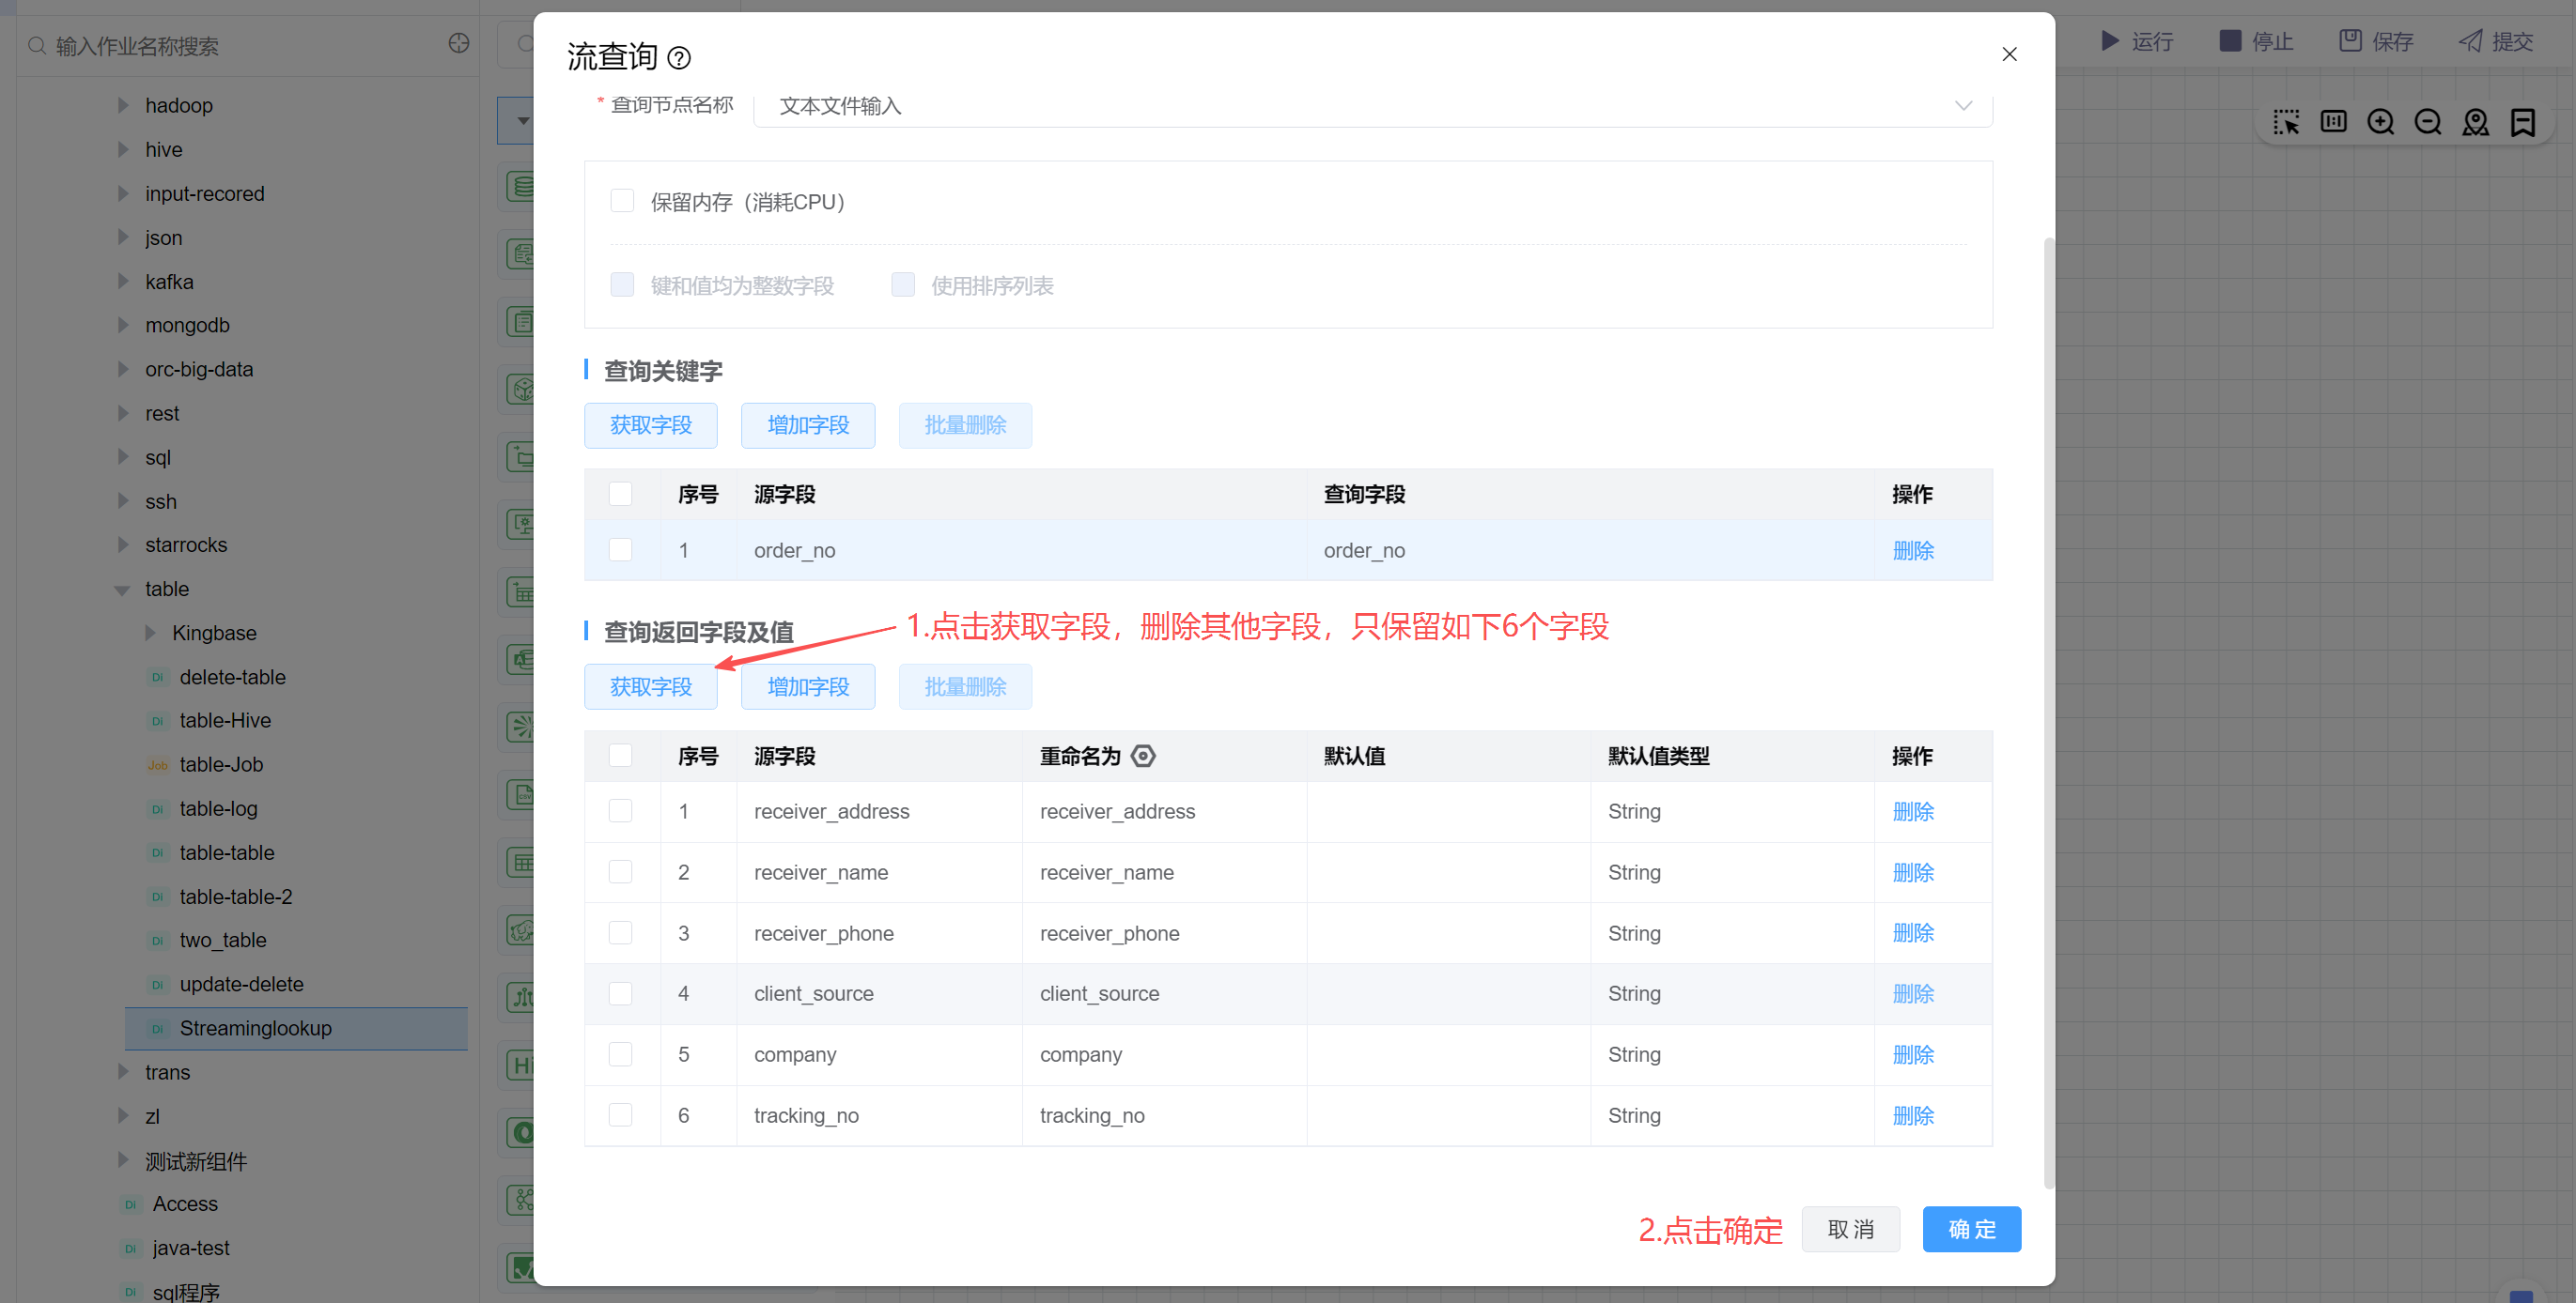Screen dimensions: 2576x1303
Task: Tick the checkbox for the order_no row
Action: (620, 550)
